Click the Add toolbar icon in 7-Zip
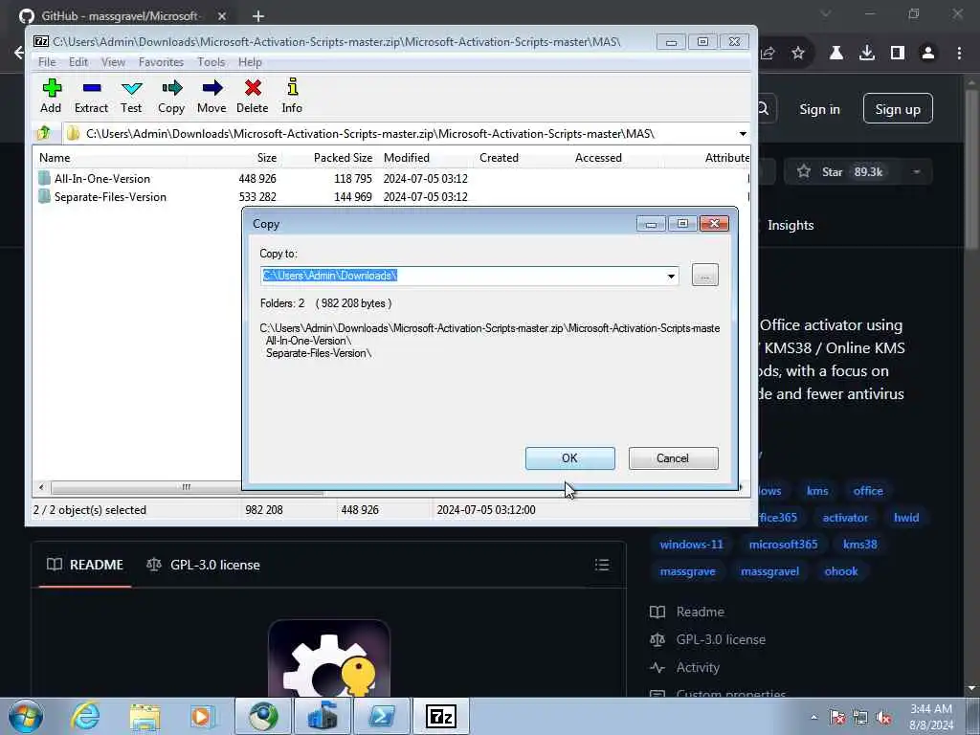Screen dimensions: 980x735 (x=52, y=96)
